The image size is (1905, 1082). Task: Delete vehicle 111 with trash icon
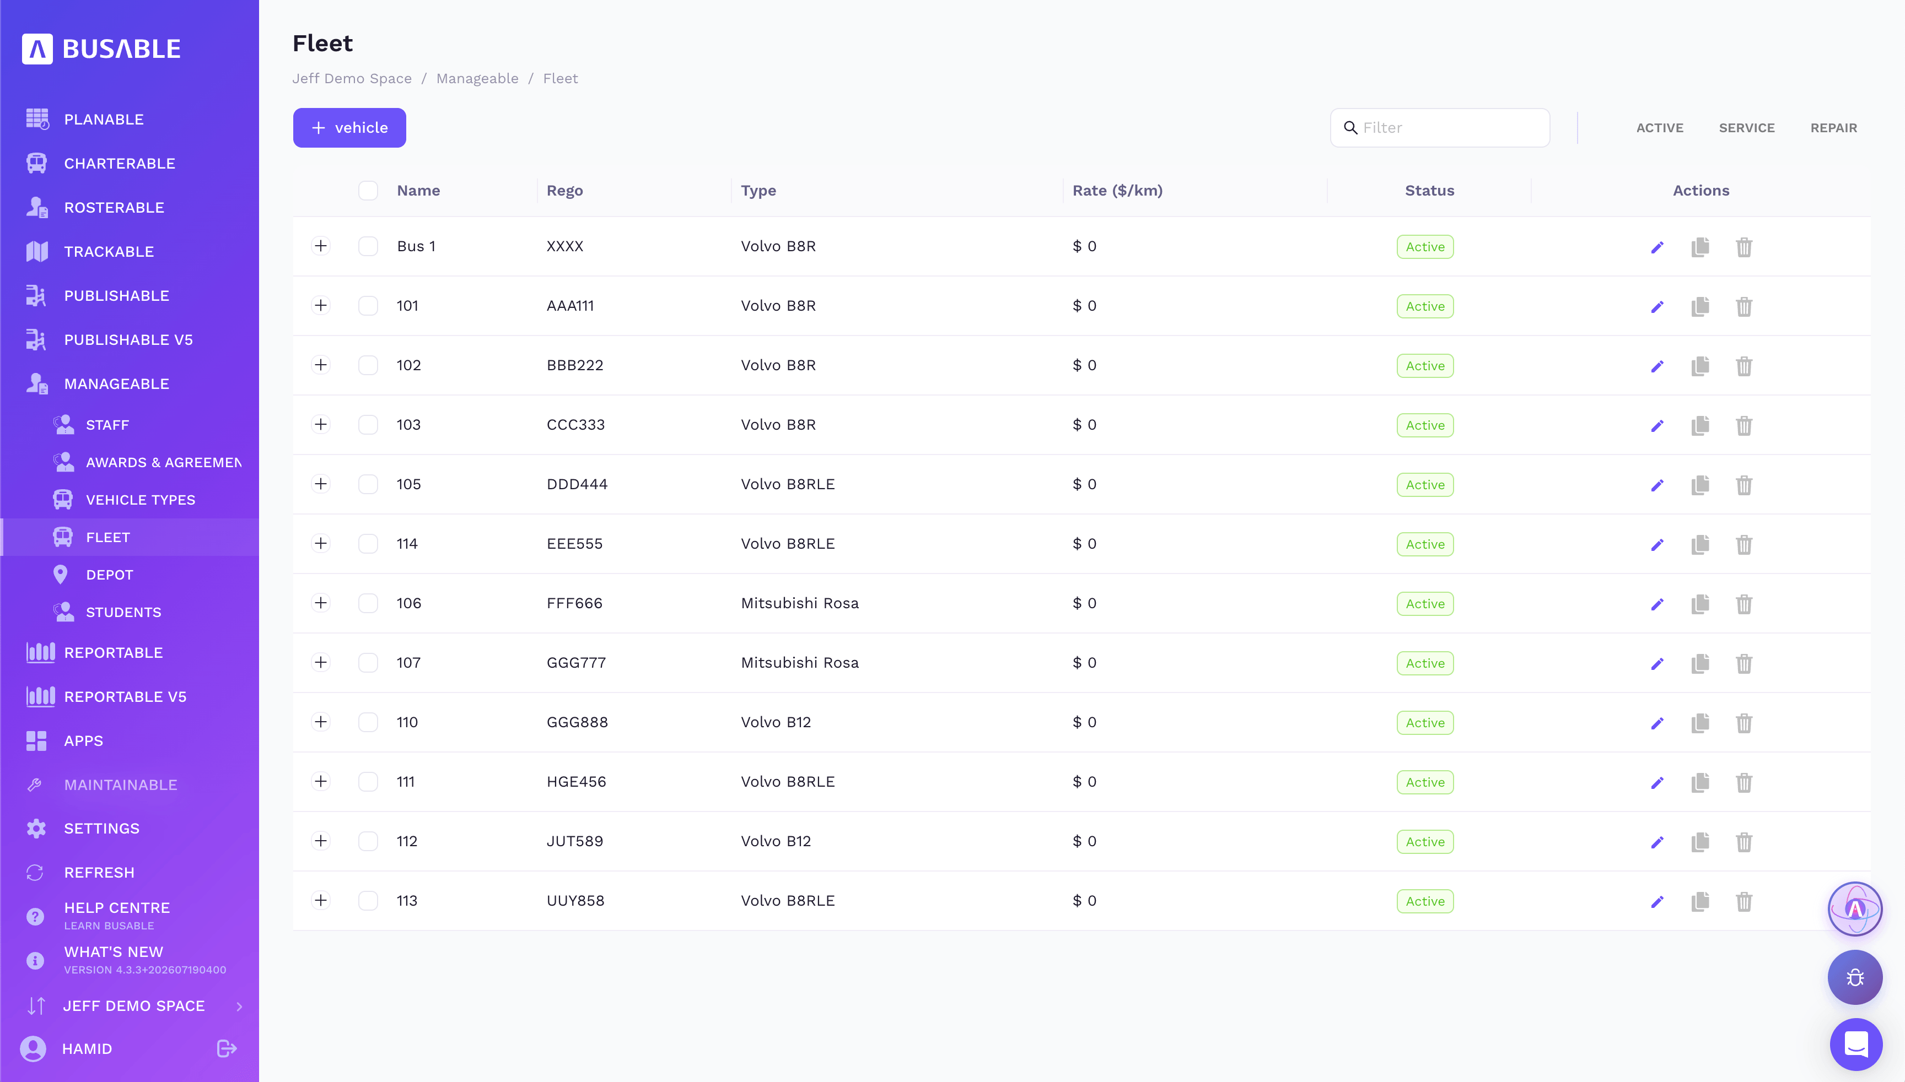(x=1743, y=782)
